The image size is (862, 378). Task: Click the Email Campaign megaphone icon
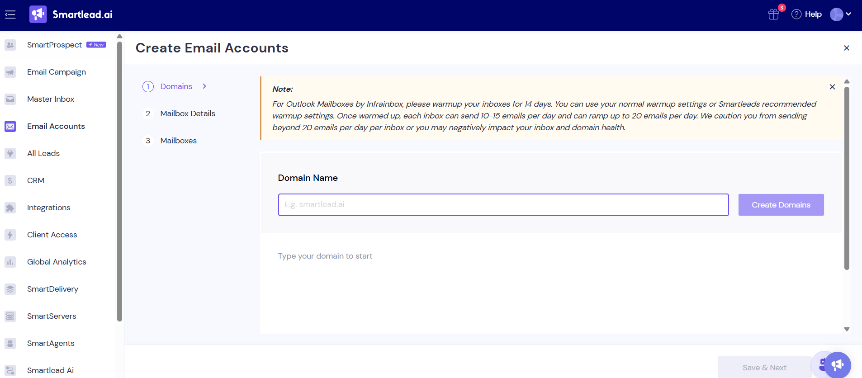pos(10,72)
